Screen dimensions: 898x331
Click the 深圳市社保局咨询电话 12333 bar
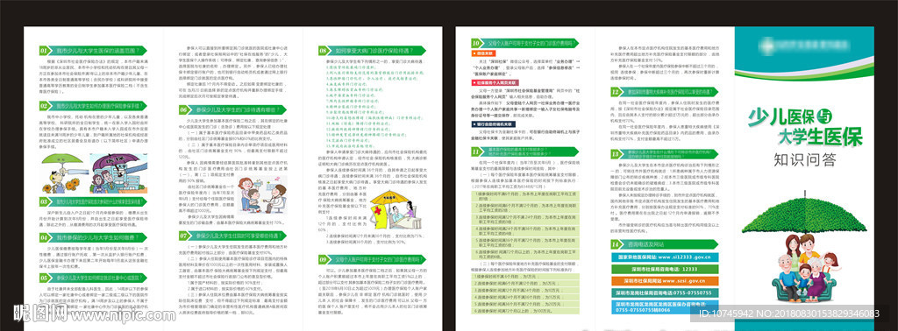664,269
